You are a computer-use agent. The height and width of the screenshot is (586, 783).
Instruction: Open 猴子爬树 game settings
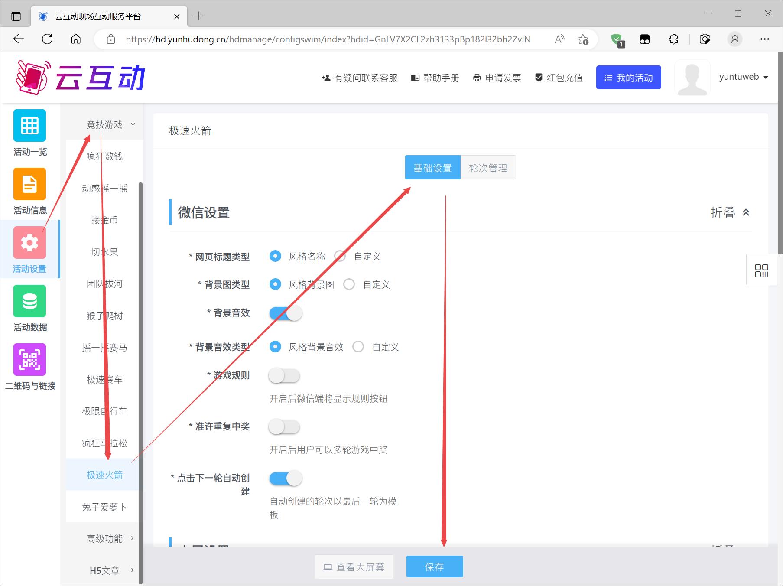point(104,316)
